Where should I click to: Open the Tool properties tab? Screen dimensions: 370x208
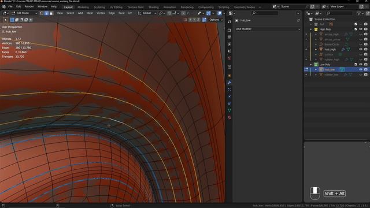[230, 21]
